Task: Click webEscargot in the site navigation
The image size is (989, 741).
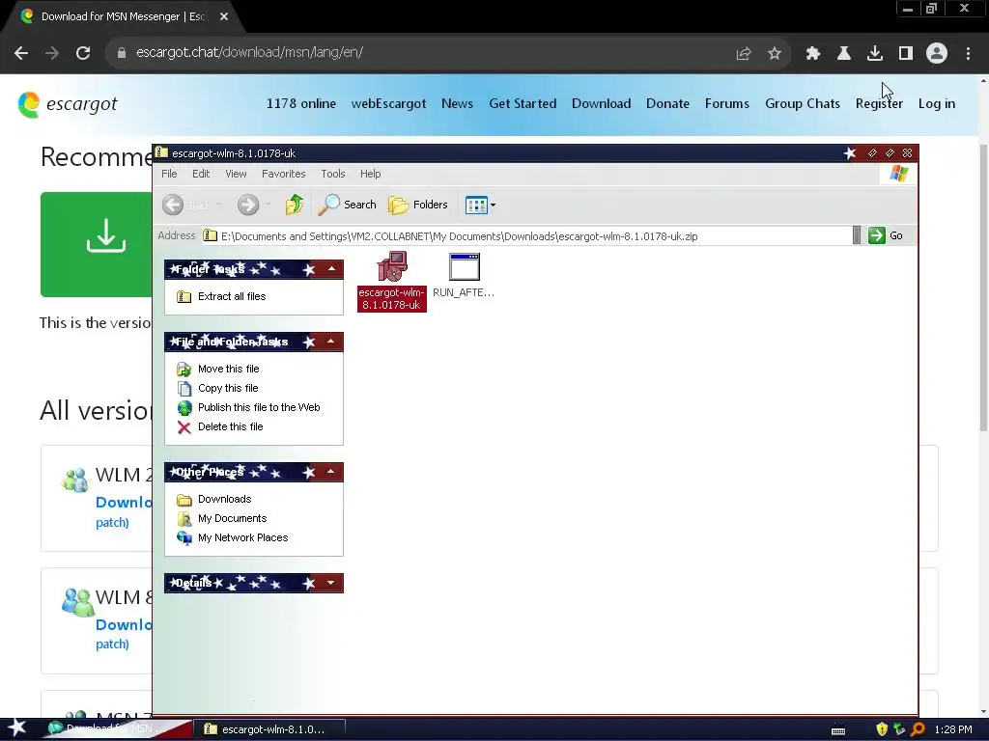Action: point(388,103)
